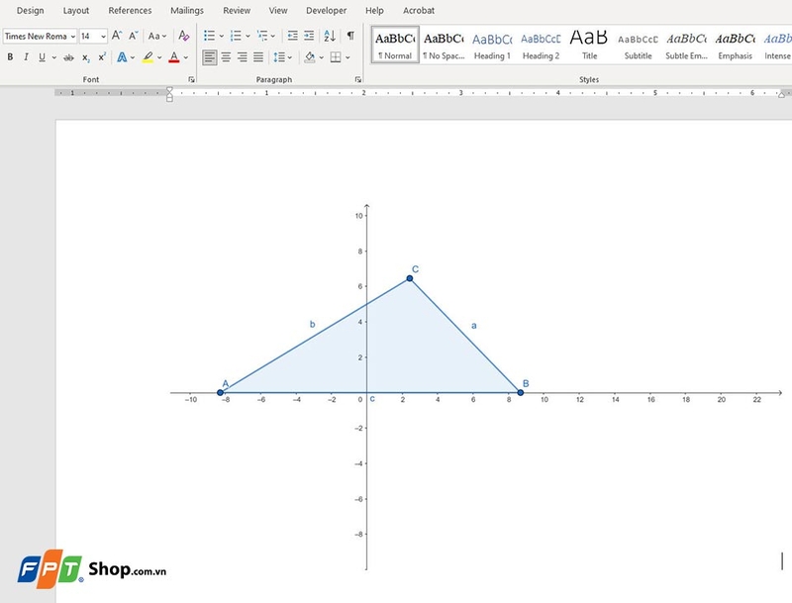Apply the Title style
The width and height of the screenshot is (792, 603).
click(x=589, y=45)
